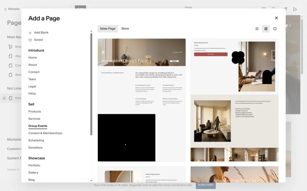Select the About page category
This screenshot has height=191, width=307.
(x=32, y=65)
